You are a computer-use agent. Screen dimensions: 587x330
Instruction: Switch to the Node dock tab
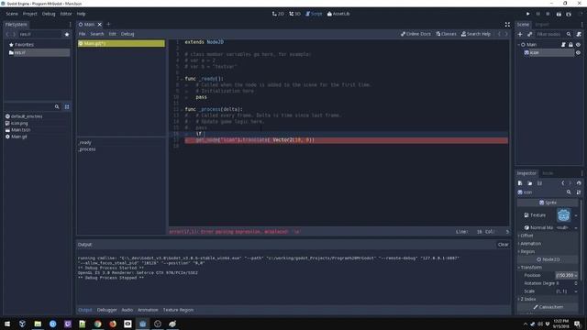(548, 173)
